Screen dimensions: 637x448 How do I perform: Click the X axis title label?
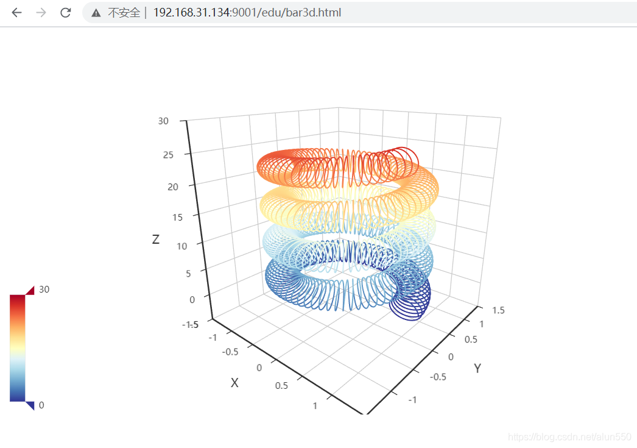[234, 383]
